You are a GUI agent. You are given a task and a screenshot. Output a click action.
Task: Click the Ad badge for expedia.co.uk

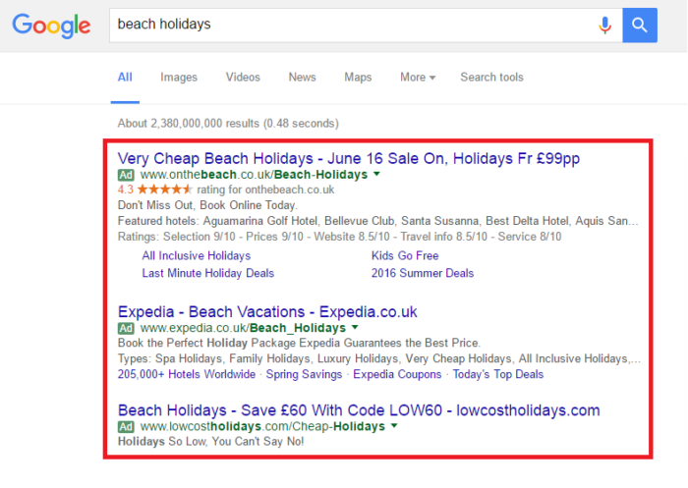click(x=126, y=328)
